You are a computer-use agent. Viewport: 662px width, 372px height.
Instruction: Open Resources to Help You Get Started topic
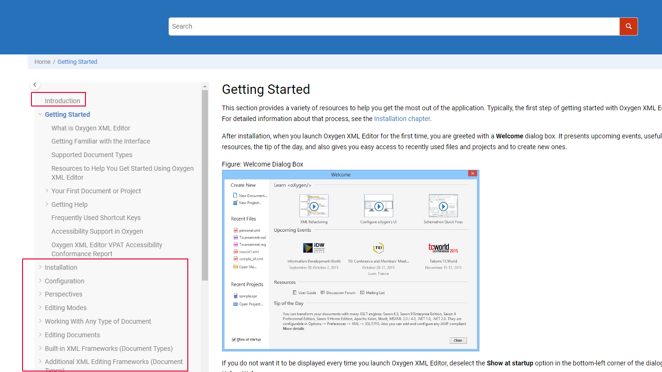[x=123, y=173]
